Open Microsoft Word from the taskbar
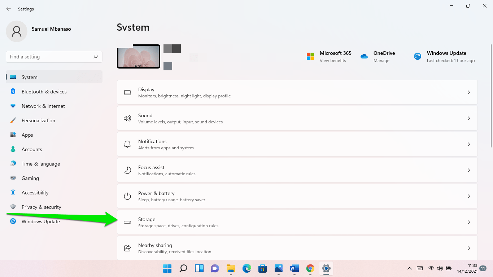This screenshot has width=493, height=277. click(x=295, y=268)
